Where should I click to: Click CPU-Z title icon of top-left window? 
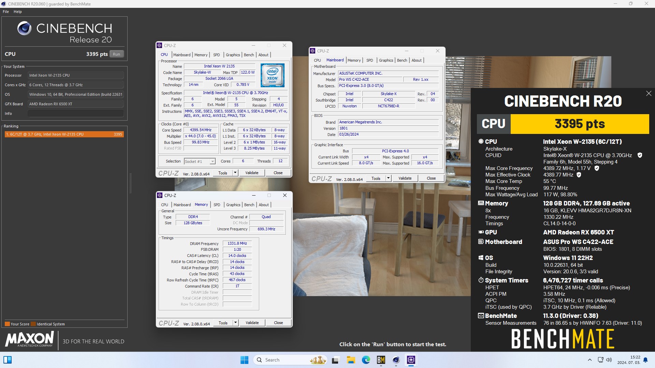tap(159, 45)
